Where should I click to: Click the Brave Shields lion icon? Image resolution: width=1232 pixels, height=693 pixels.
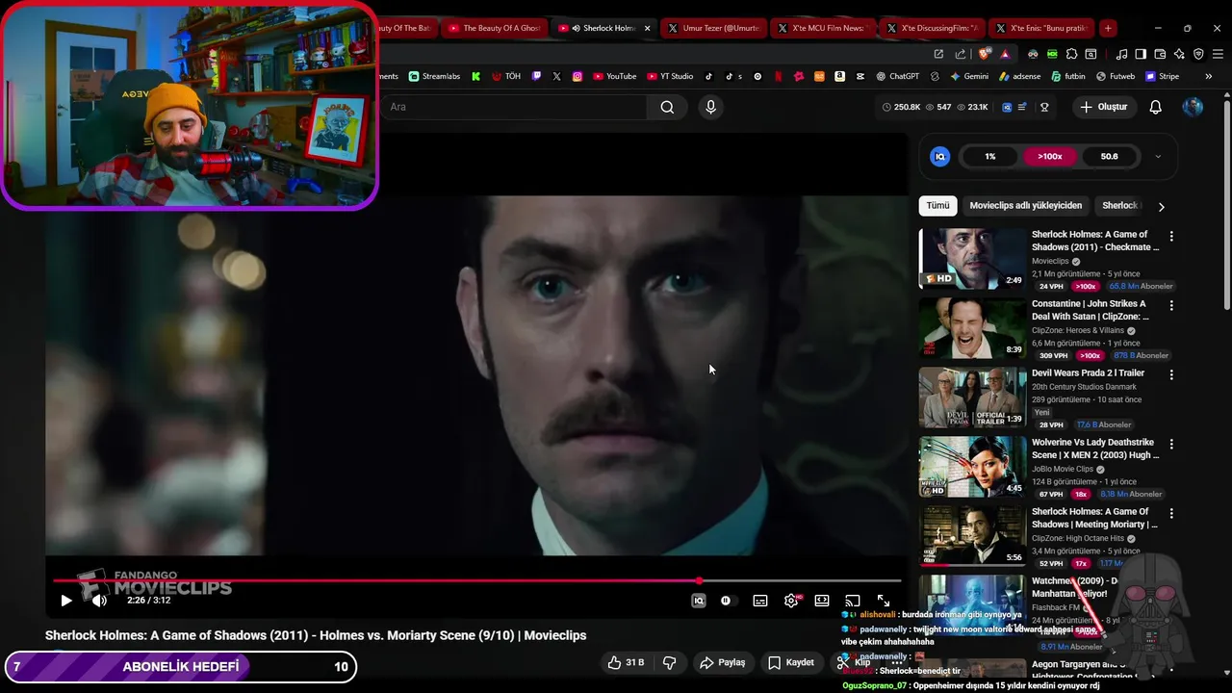pyautogui.click(x=984, y=54)
